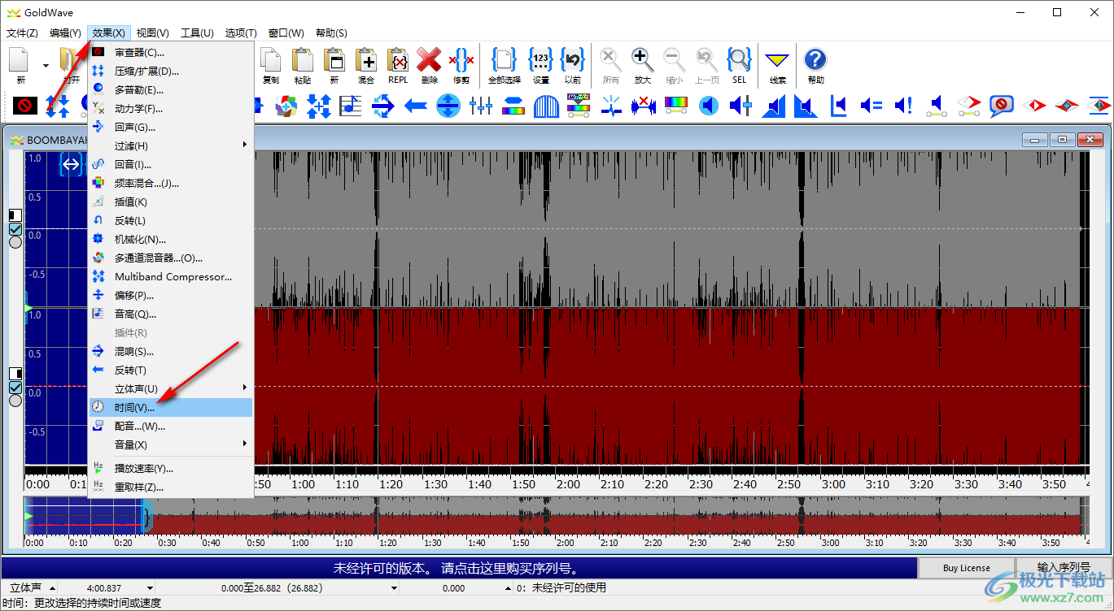Click the speaker exclamation maximize volume icon

coord(904,106)
